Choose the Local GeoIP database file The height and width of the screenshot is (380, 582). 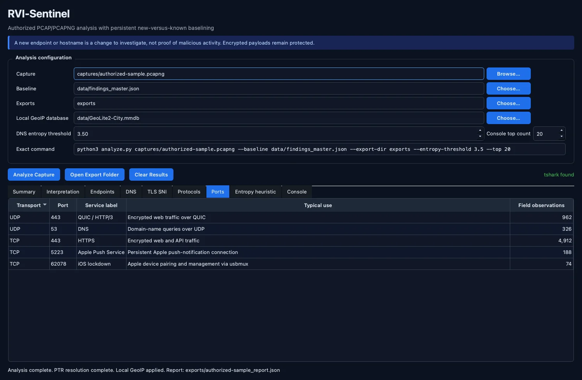point(508,118)
